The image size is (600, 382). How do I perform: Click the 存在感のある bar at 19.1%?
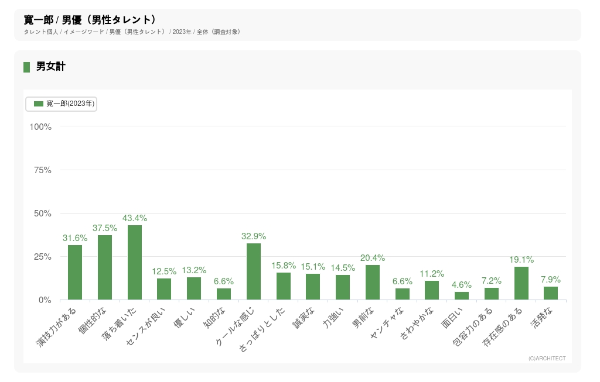pyautogui.click(x=521, y=283)
